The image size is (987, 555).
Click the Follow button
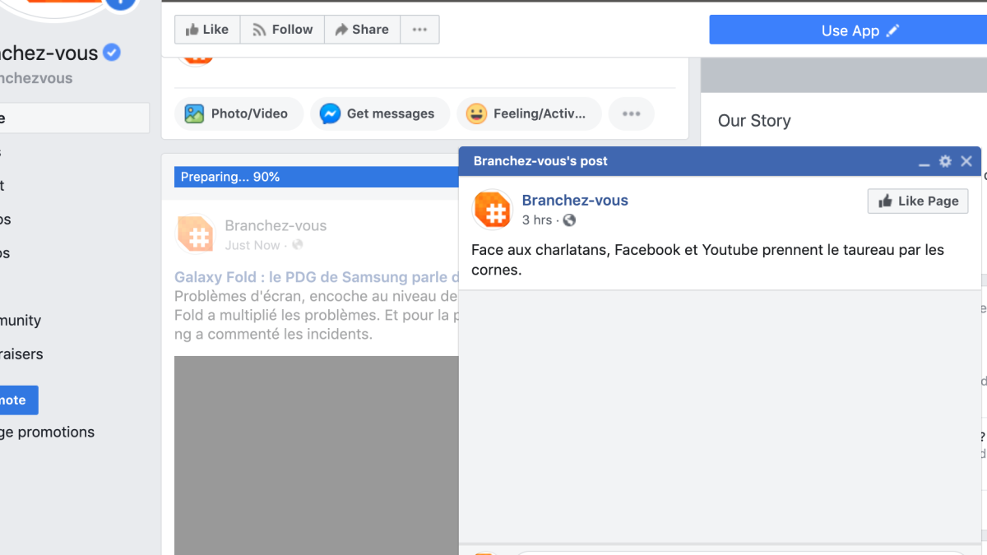[x=282, y=30]
